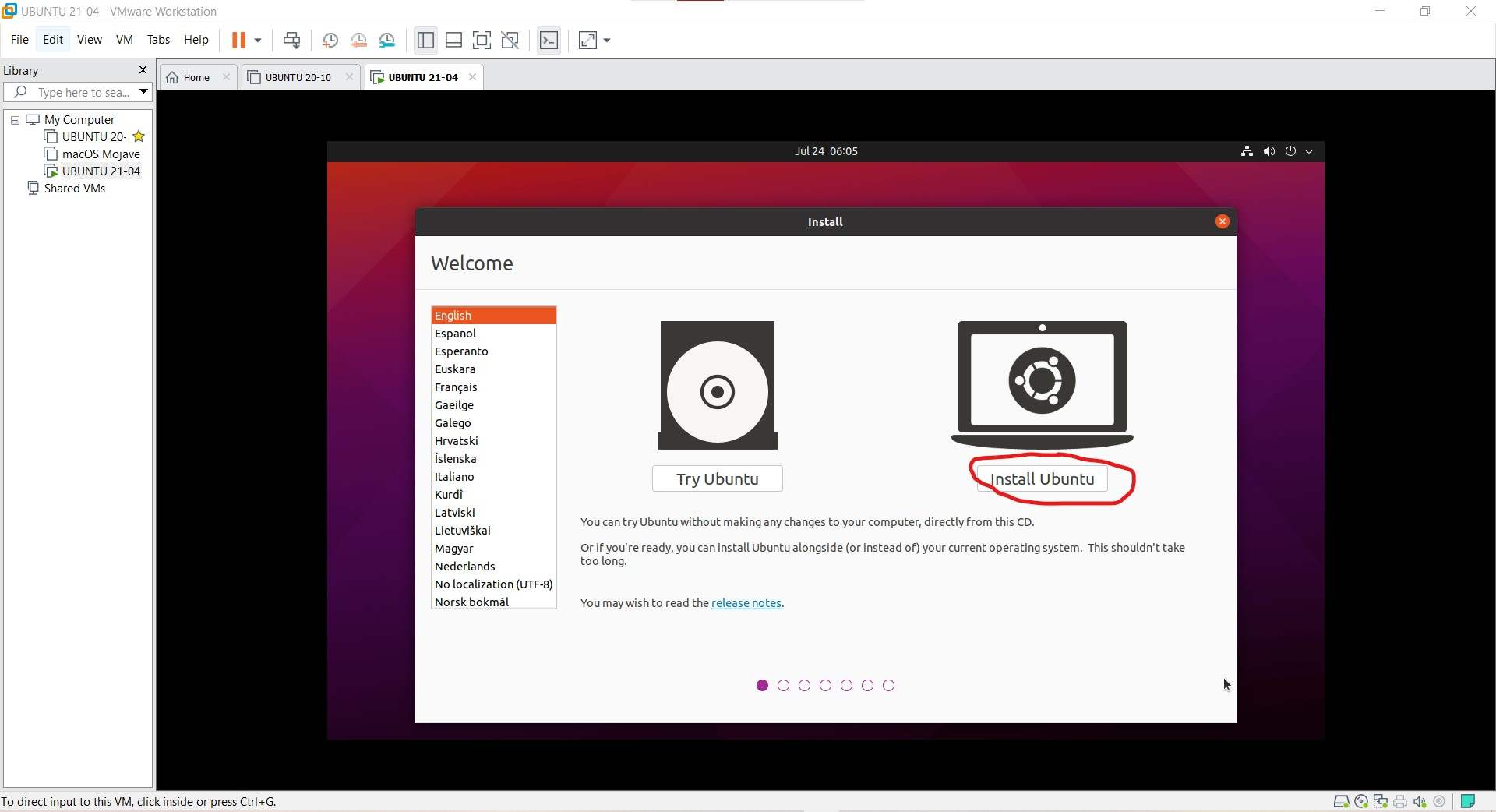Select UBUNTU 21-04 in the library tree
1496x812 pixels.
(101, 171)
